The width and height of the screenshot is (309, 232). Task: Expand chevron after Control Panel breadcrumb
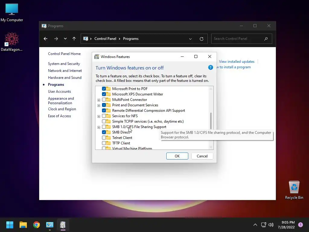click(x=119, y=39)
